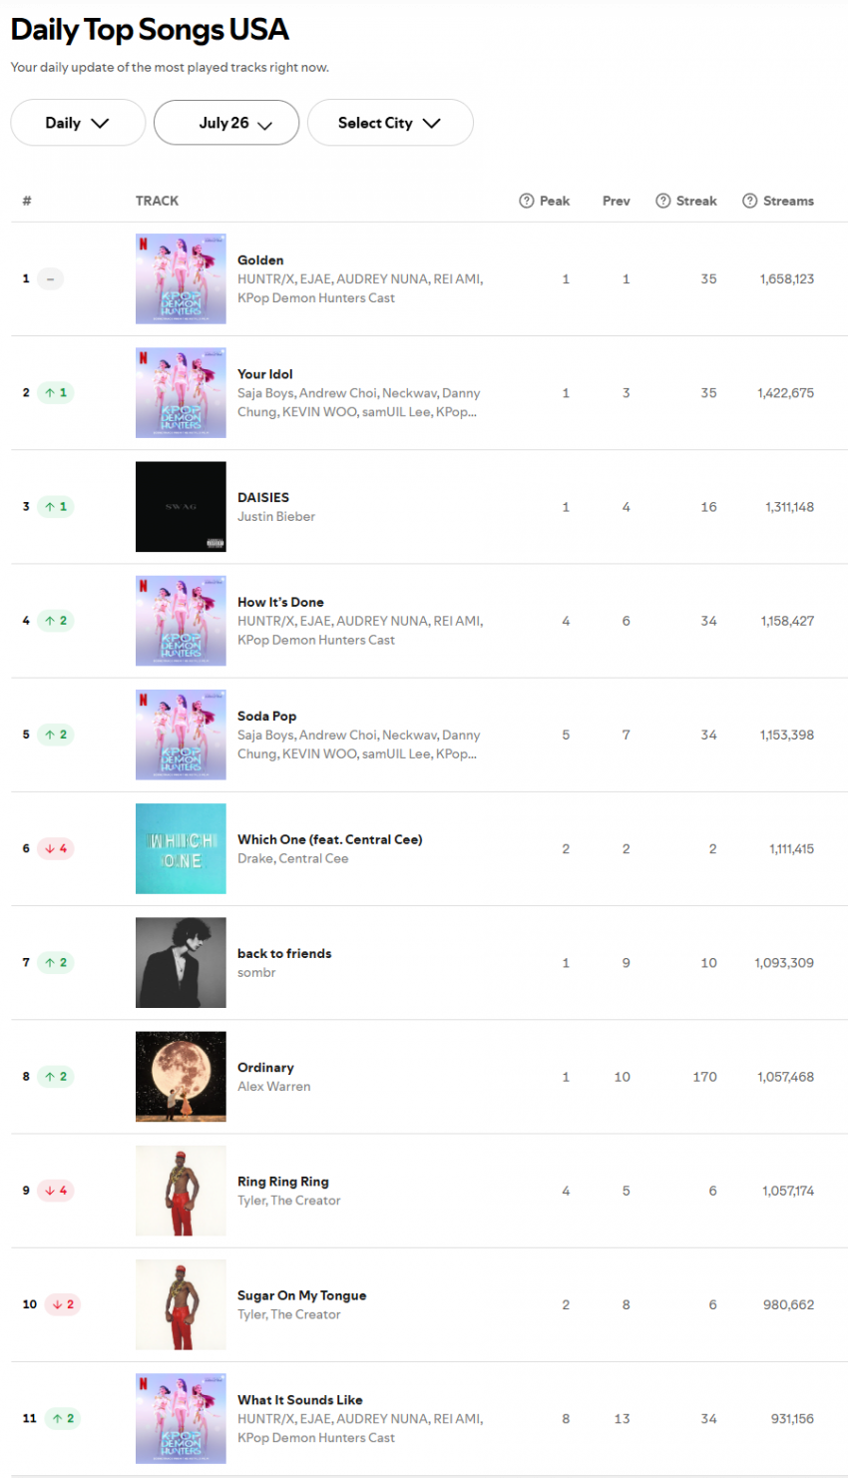Click the Streak column help icon
This screenshot has height=1478, width=848.
[x=662, y=201]
